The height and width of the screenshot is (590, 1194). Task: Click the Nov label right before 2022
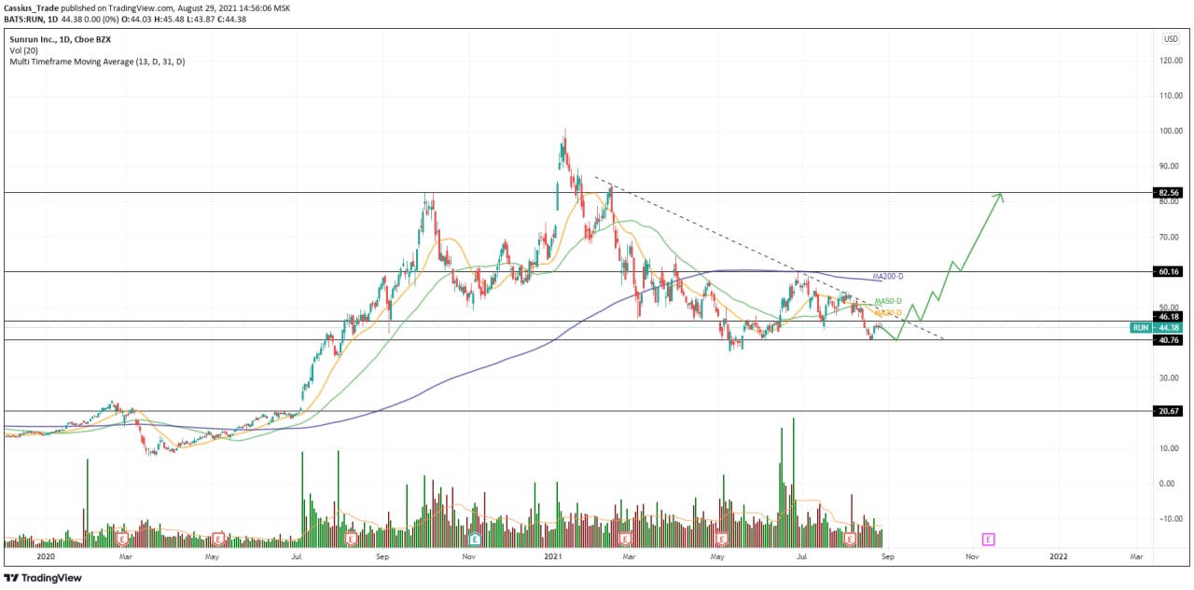pos(972,556)
